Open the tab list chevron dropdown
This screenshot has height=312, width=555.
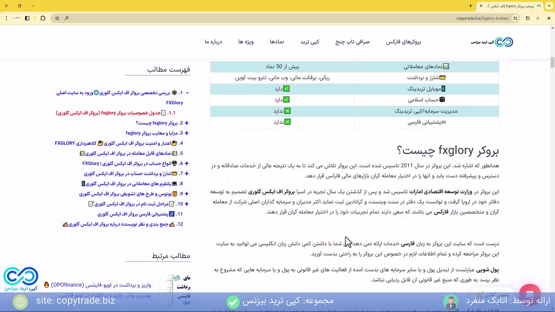pyautogui.click(x=549, y=6)
